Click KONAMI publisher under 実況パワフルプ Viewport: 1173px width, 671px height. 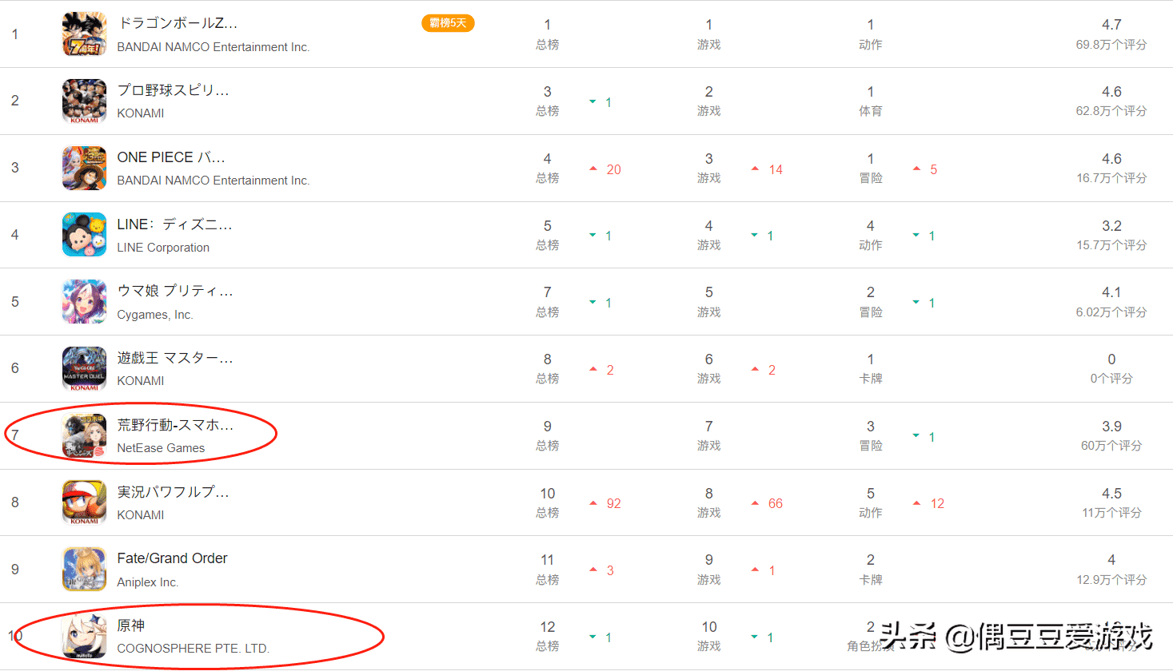click(141, 515)
